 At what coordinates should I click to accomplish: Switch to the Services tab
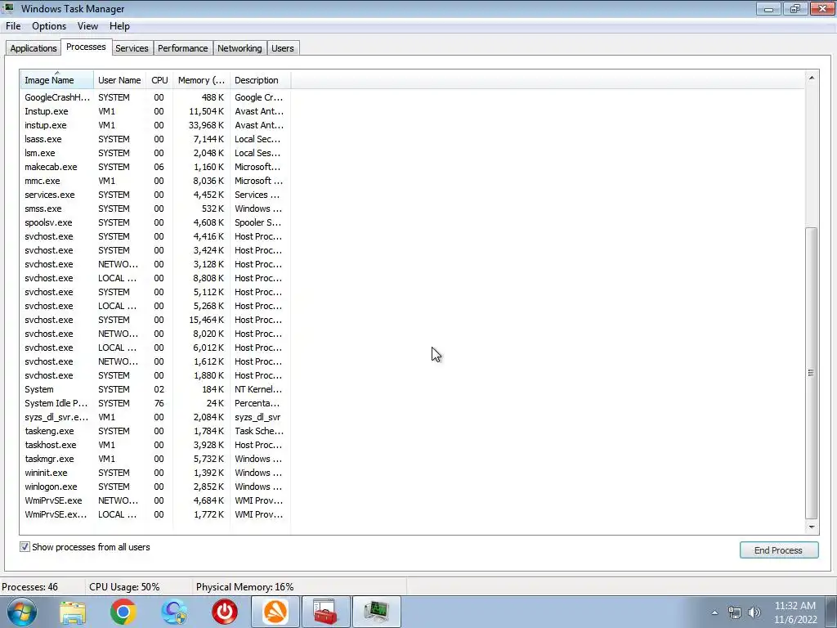[132, 48]
